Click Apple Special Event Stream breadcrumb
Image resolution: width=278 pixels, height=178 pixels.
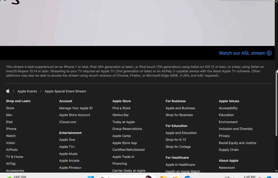pos(65,91)
